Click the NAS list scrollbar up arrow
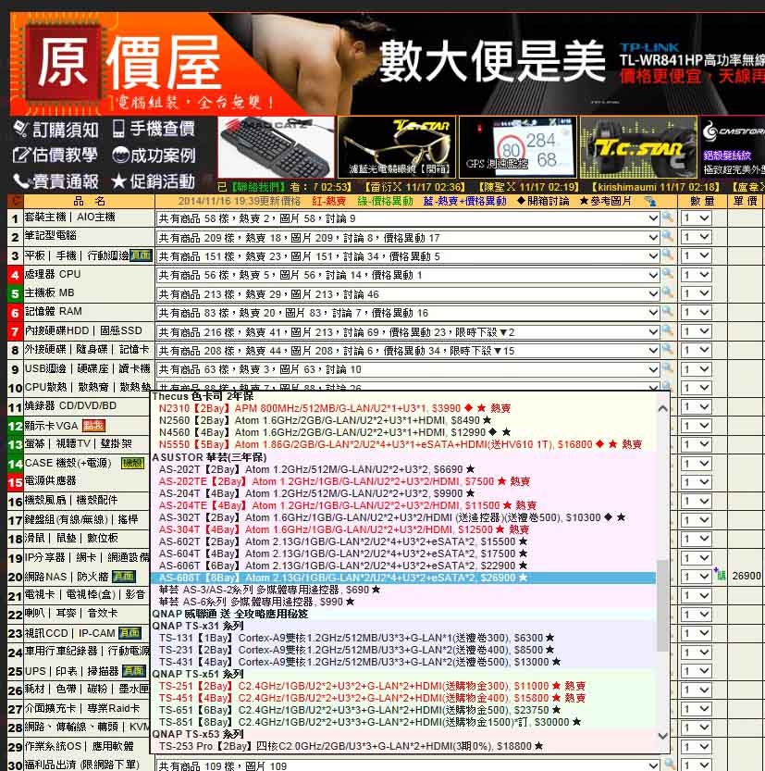 tap(662, 408)
